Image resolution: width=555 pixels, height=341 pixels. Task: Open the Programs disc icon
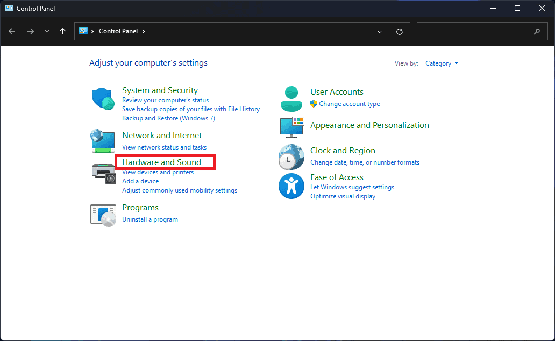103,215
